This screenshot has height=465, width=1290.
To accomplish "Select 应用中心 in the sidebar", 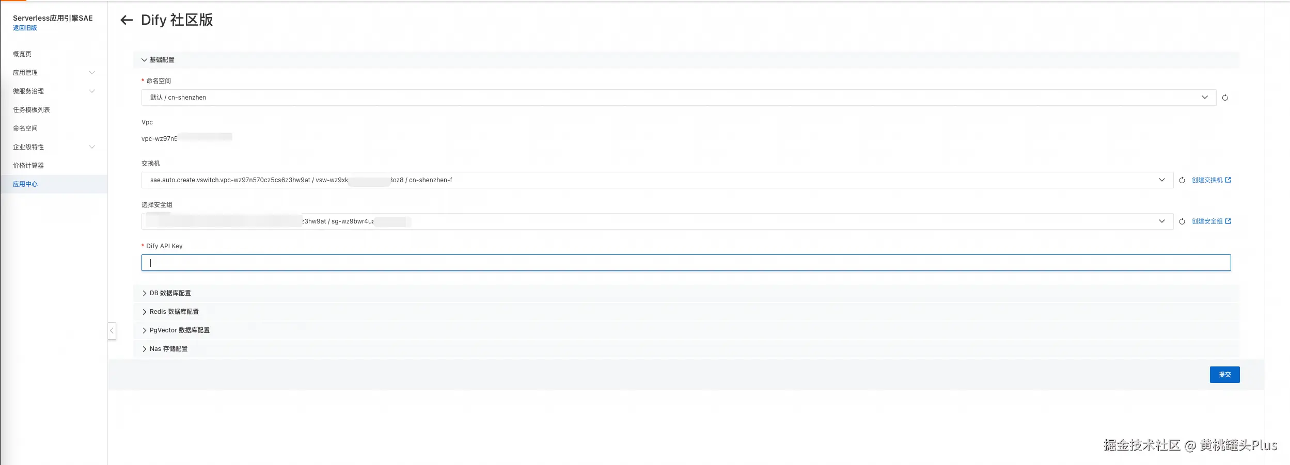I will (x=54, y=184).
